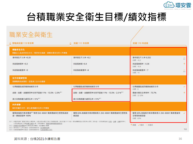Click the up arrow beside 健康方案自主參與率：73.7%
Image resolution: width=193 pixels, height=144 pixels.
pos(184,93)
